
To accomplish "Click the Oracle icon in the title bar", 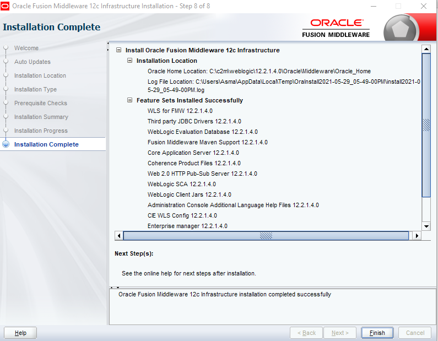I will click(x=5, y=6).
